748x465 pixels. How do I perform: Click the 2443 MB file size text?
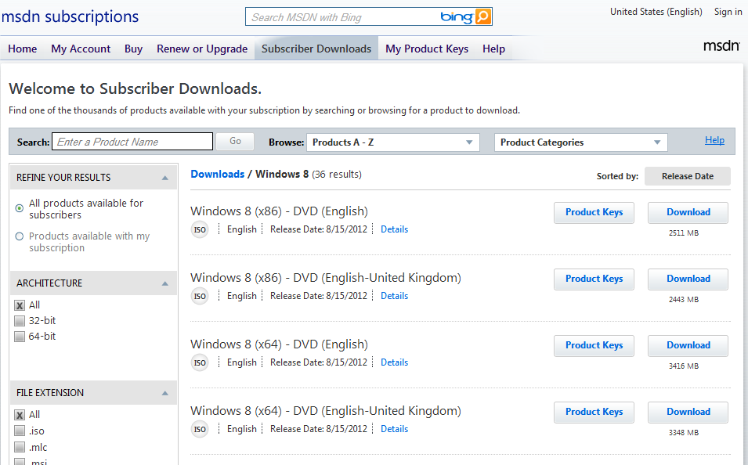(684, 300)
